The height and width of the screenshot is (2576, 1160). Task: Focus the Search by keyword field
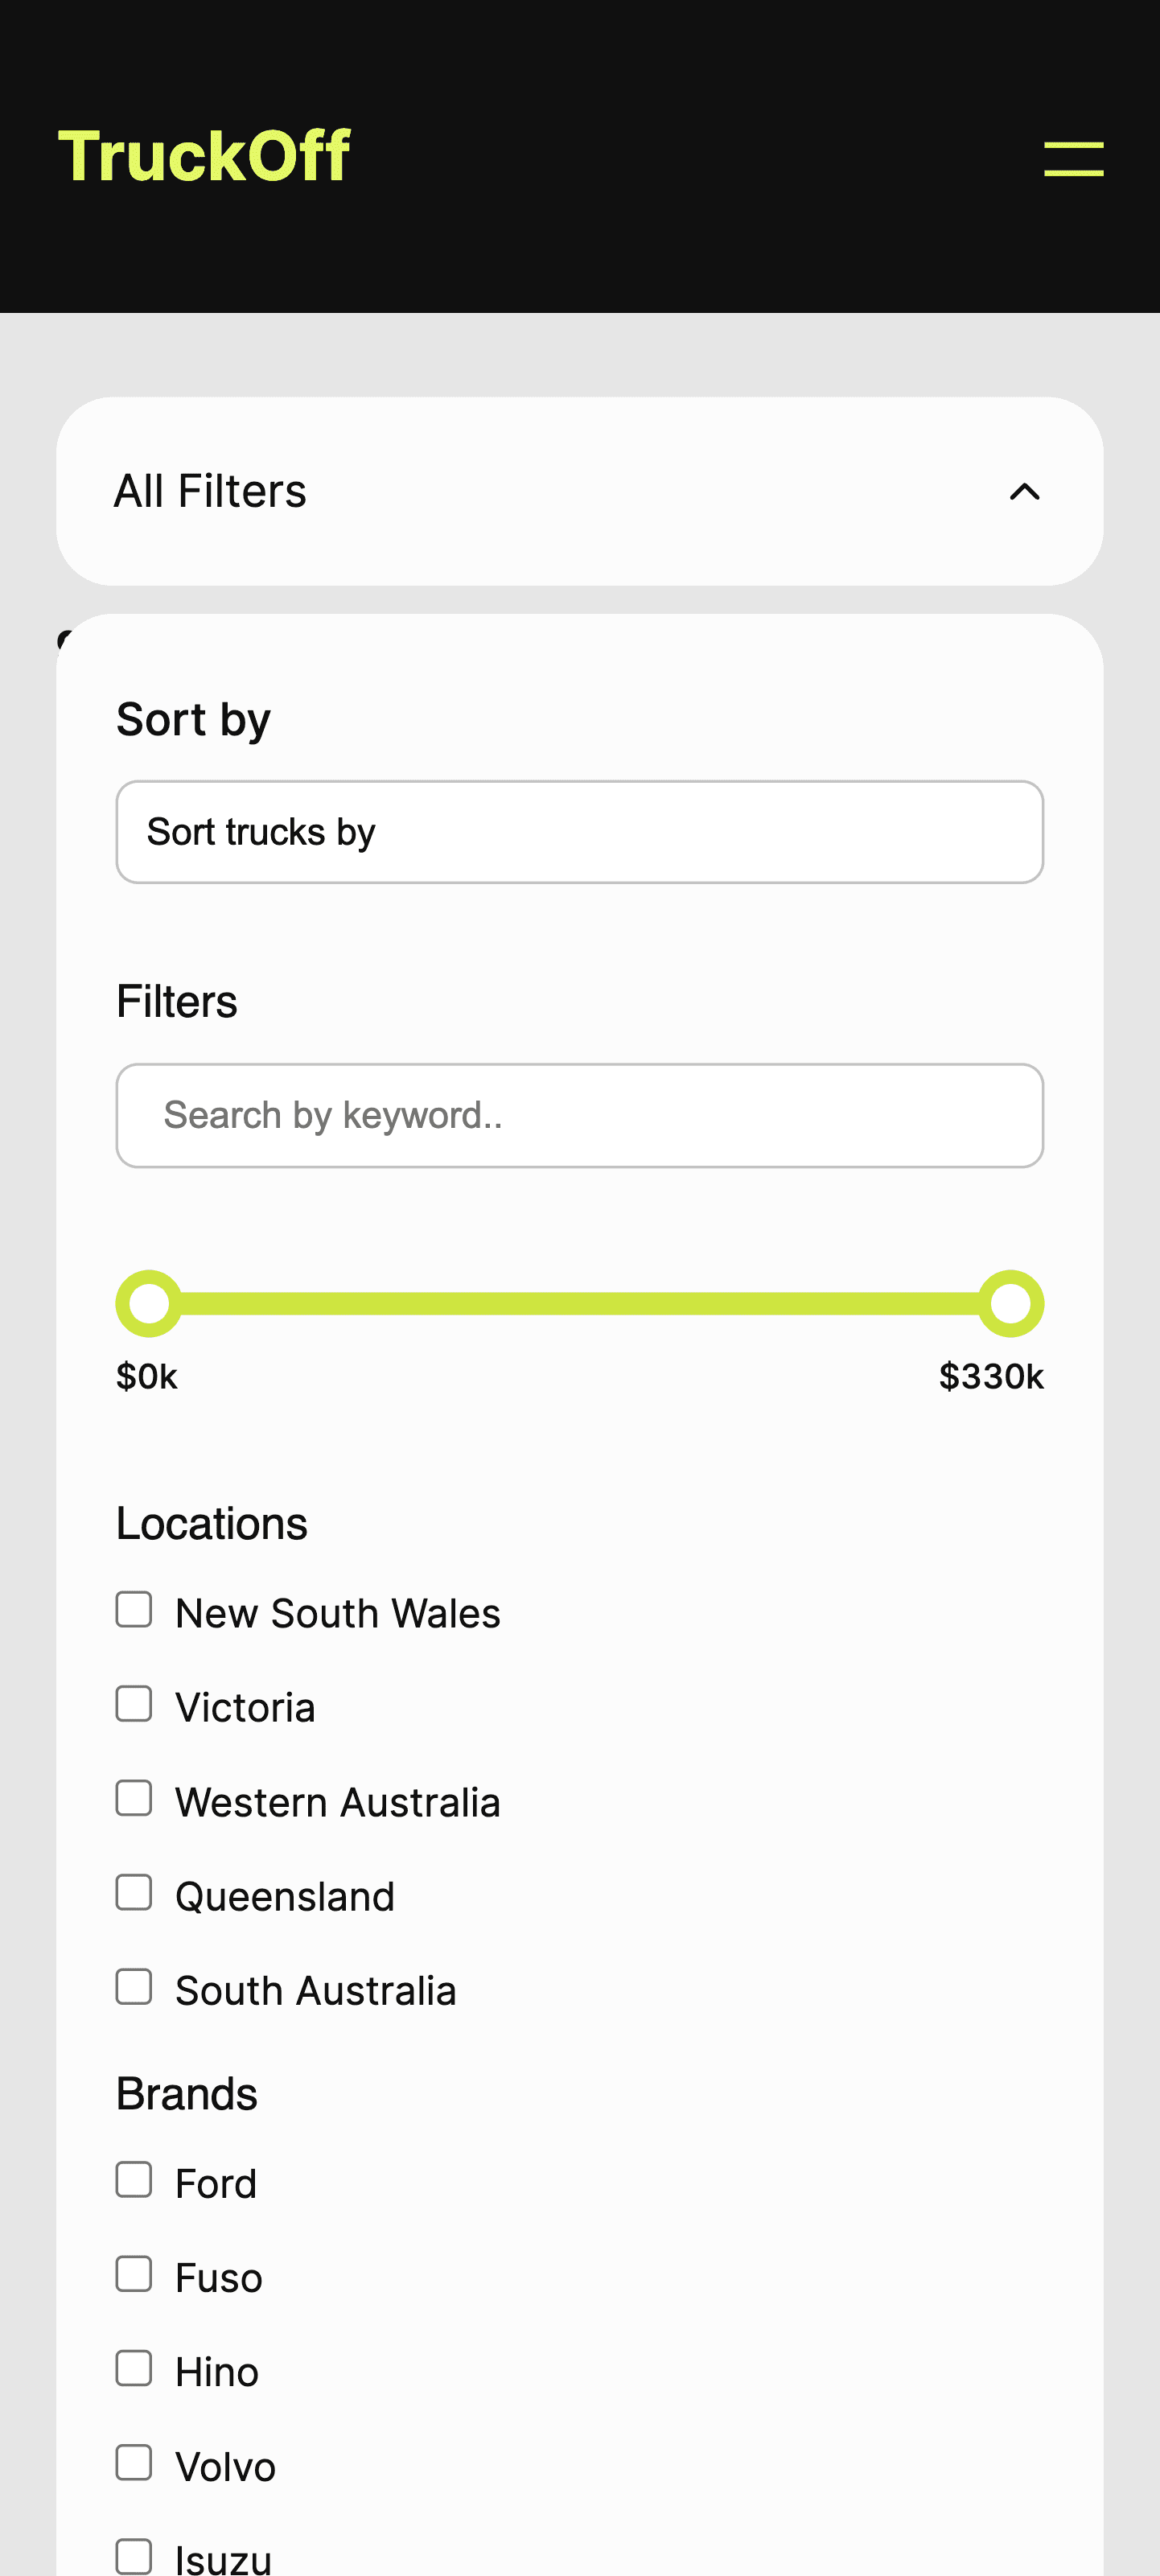click(579, 1115)
